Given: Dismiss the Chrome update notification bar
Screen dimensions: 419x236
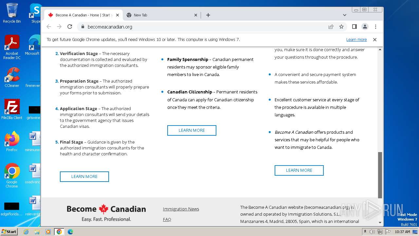Looking at the screenshot, I should (375, 40).
